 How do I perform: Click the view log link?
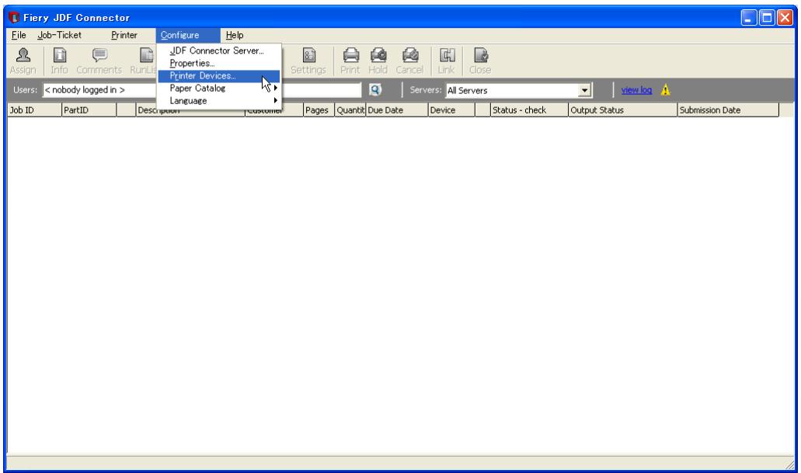click(636, 90)
